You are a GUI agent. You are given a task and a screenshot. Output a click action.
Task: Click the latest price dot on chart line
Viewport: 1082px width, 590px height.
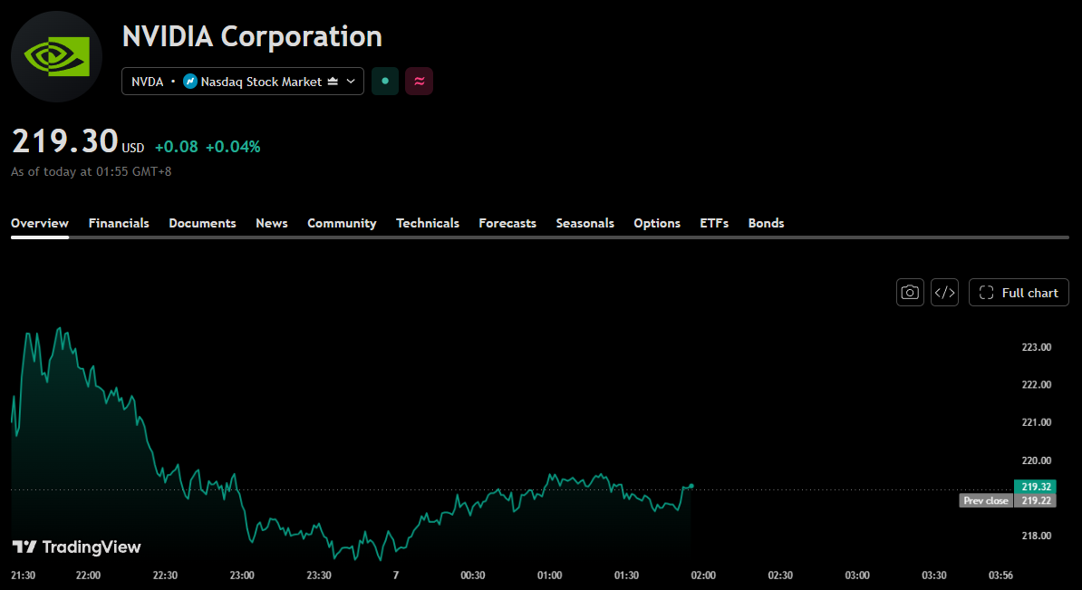click(x=691, y=486)
